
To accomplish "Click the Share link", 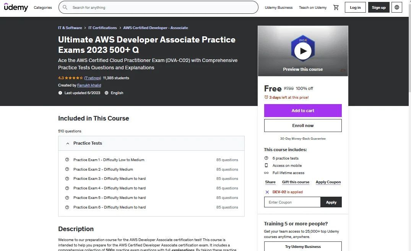I will tap(270, 182).
